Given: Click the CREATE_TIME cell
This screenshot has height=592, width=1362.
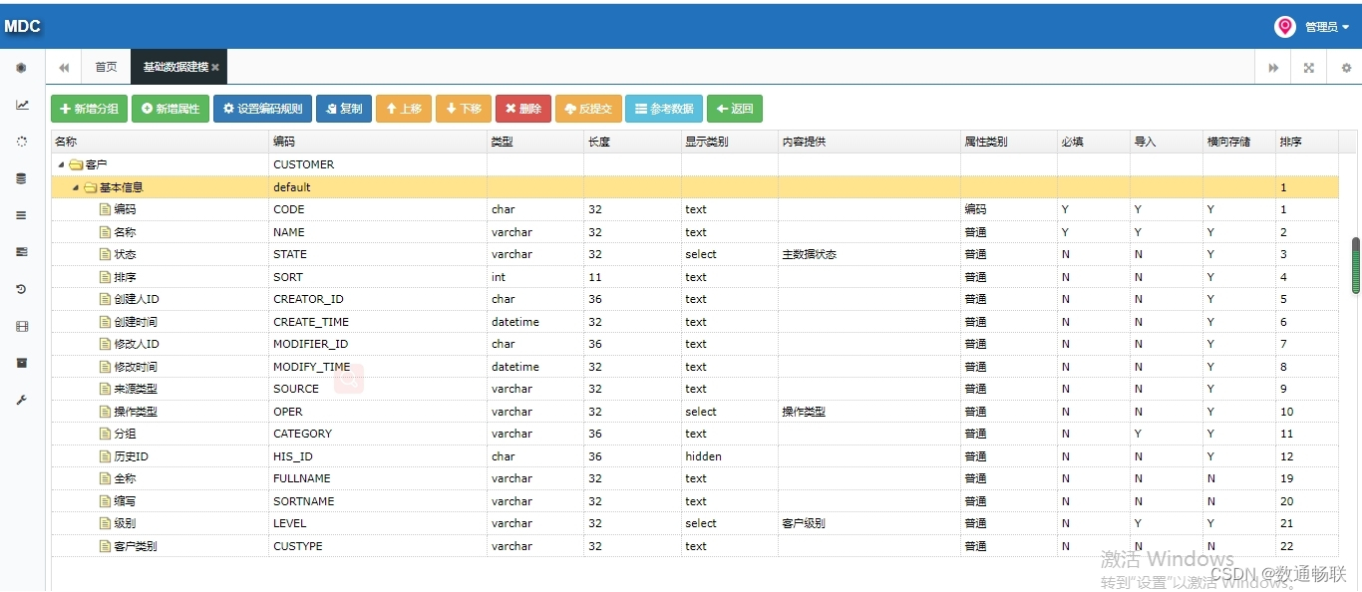Looking at the screenshot, I should tap(378, 322).
